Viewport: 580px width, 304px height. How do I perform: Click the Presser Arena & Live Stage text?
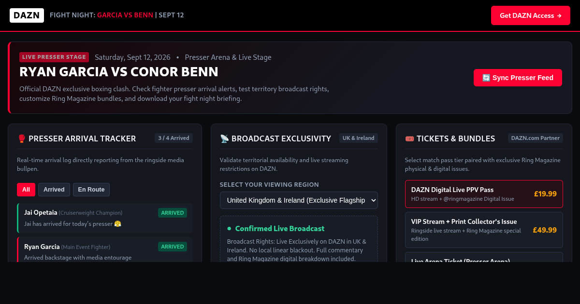228,57
